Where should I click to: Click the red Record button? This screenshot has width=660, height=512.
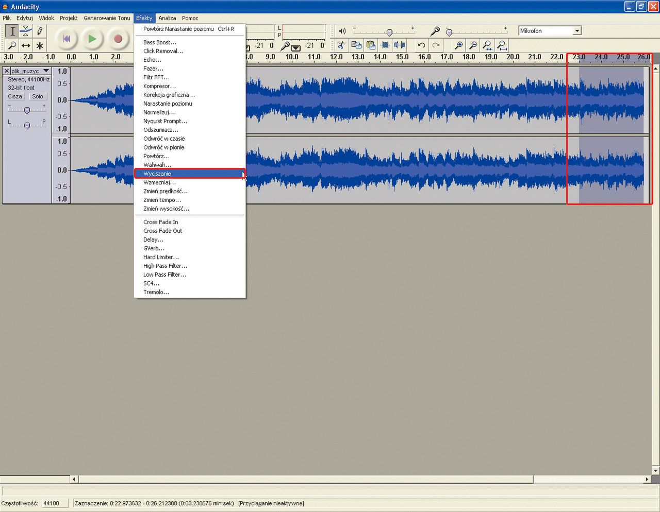[118, 39]
